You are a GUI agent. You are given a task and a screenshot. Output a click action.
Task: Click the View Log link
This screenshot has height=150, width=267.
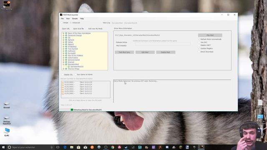pyautogui.click(x=106, y=23)
